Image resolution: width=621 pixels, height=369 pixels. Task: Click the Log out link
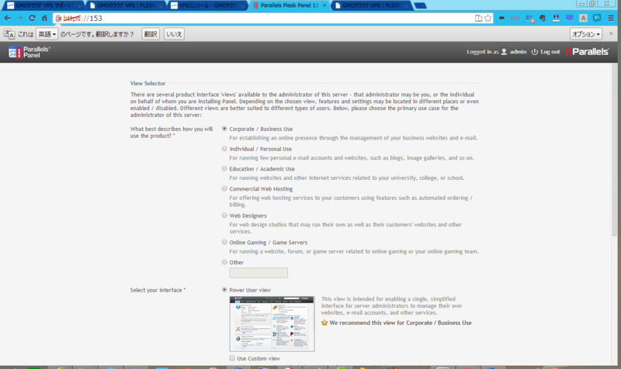tap(550, 52)
